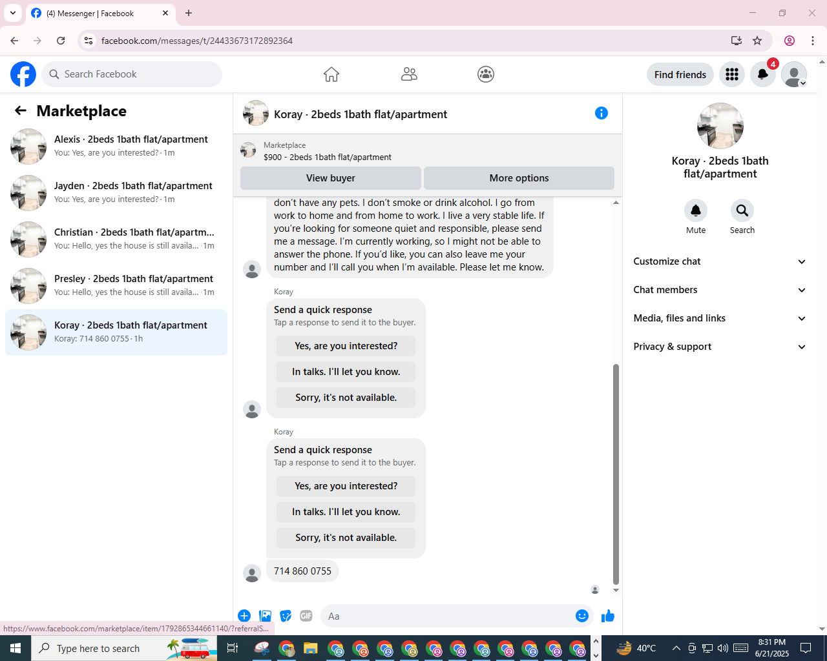Tap first 'In talks. I'll let you know.'

[x=346, y=372]
